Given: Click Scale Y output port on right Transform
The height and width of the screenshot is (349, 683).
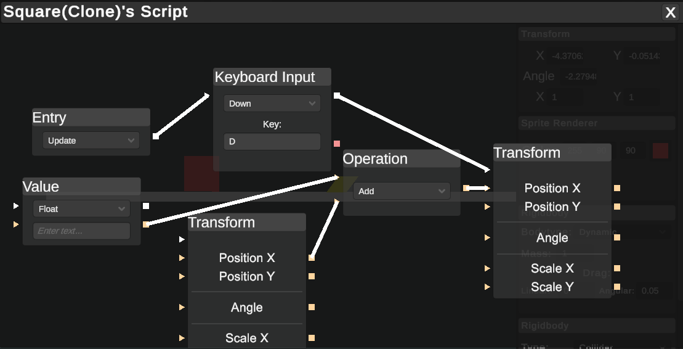Looking at the screenshot, I should [x=616, y=287].
